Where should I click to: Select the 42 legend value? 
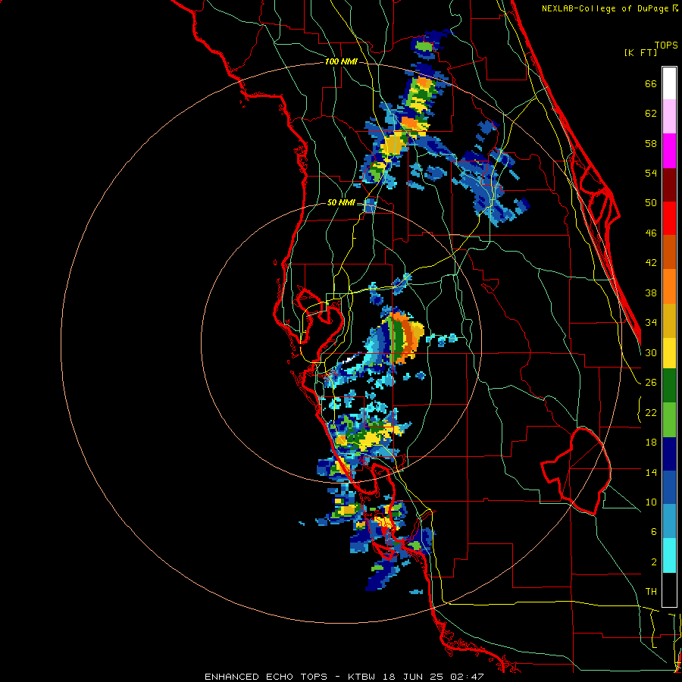coord(651,262)
